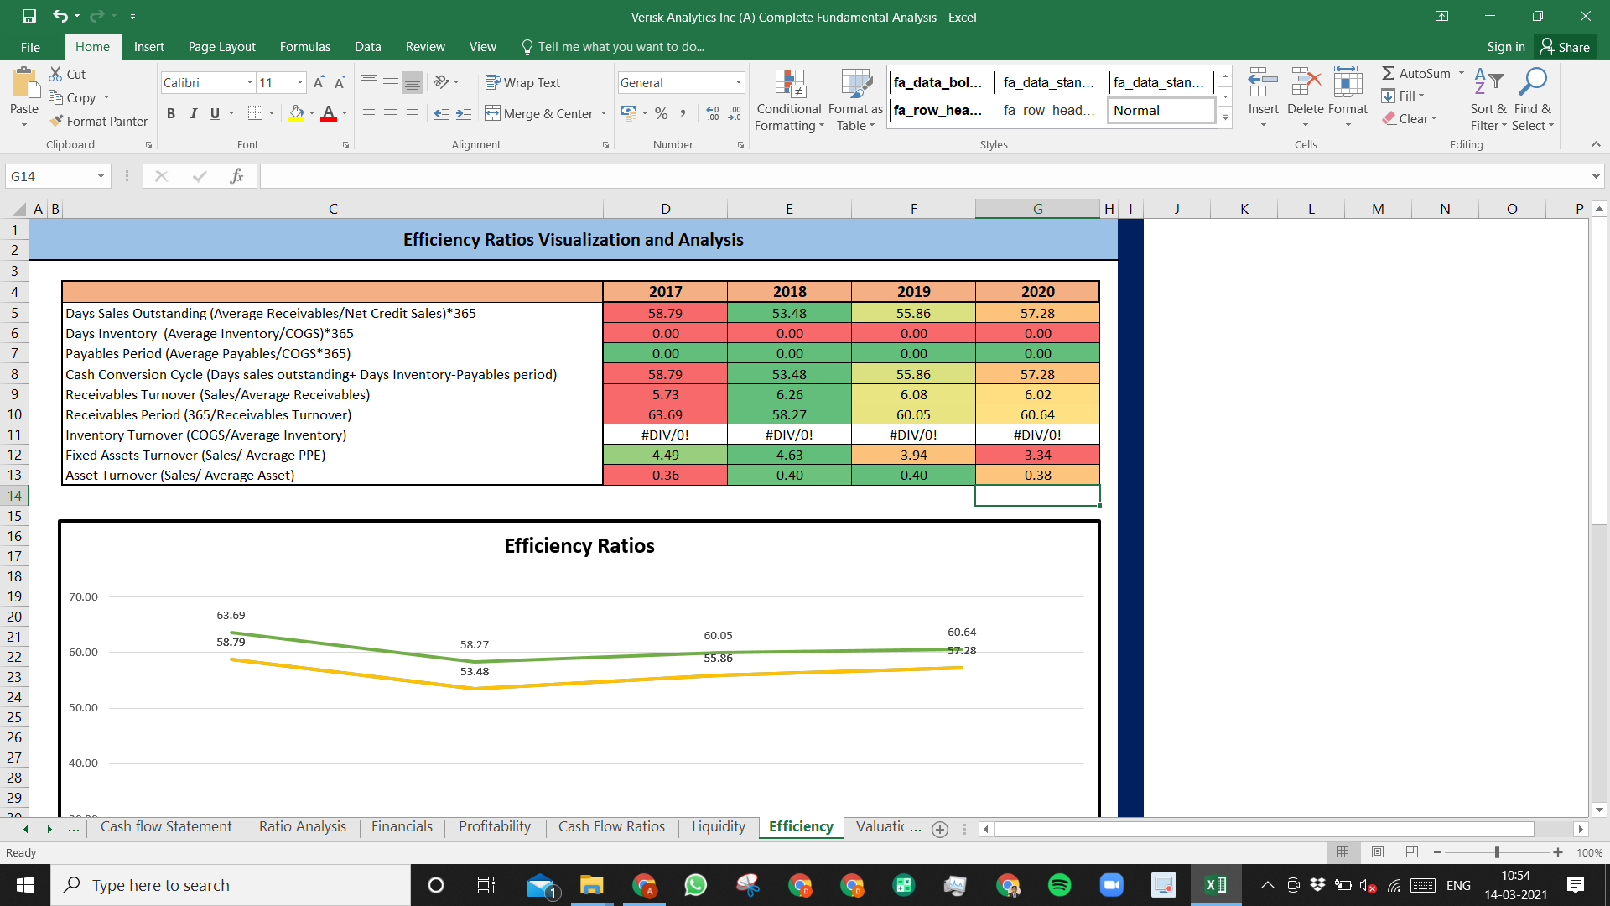Open Find & Select magnifier
Viewport: 1610px width, 906px height.
coord(1533,100)
